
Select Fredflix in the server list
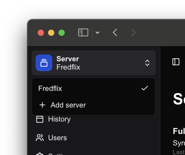[94, 88]
